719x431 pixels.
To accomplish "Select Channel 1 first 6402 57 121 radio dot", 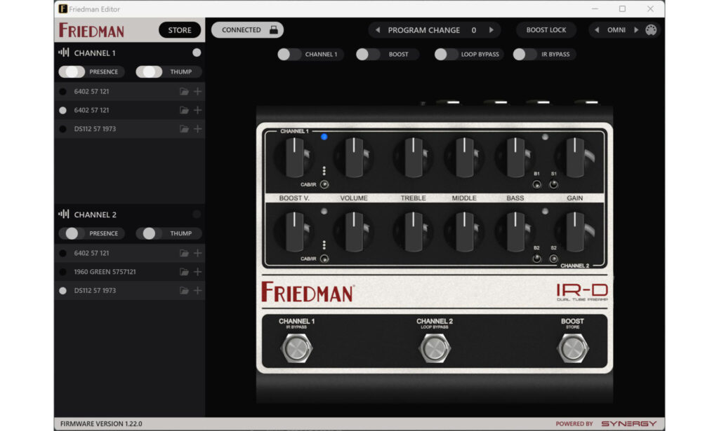I will coord(62,92).
